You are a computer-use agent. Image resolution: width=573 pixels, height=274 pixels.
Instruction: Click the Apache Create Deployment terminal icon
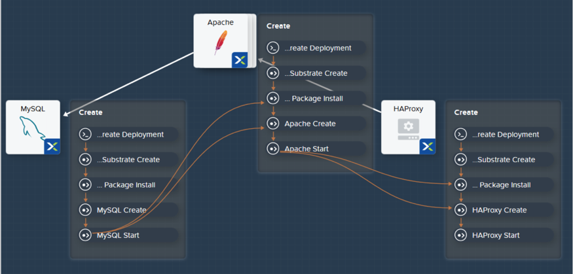pos(272,48)
